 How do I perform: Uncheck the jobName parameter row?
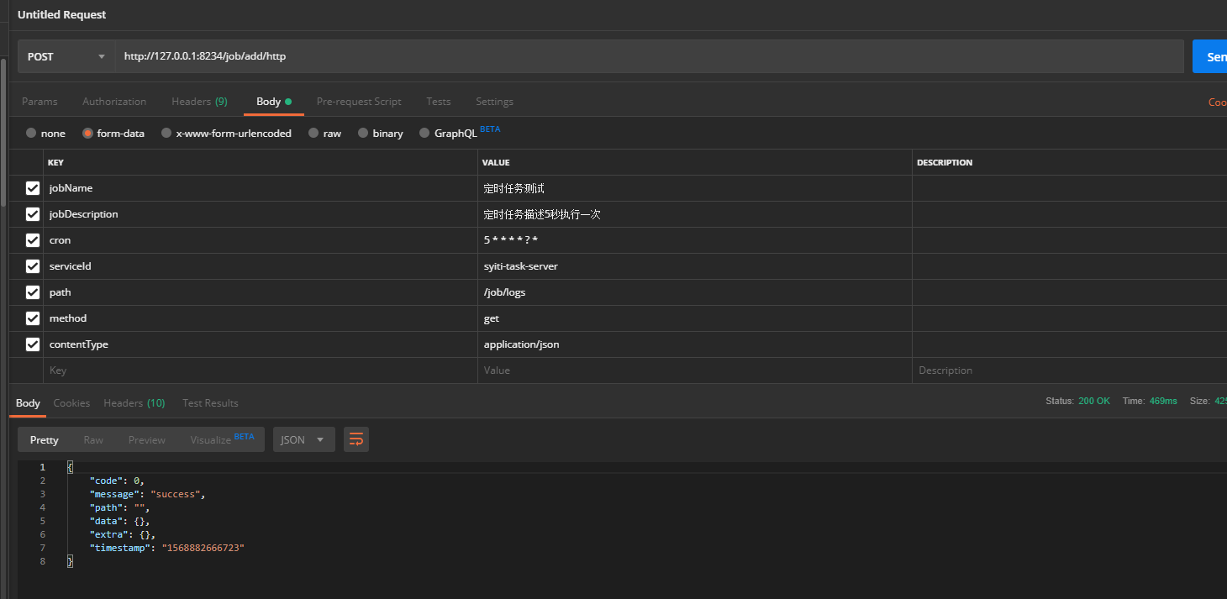click(32, 187)
